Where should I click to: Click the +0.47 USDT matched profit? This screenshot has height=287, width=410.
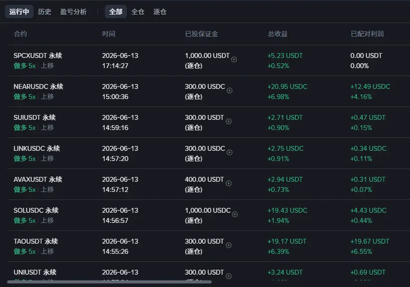(x=368, y=118)
